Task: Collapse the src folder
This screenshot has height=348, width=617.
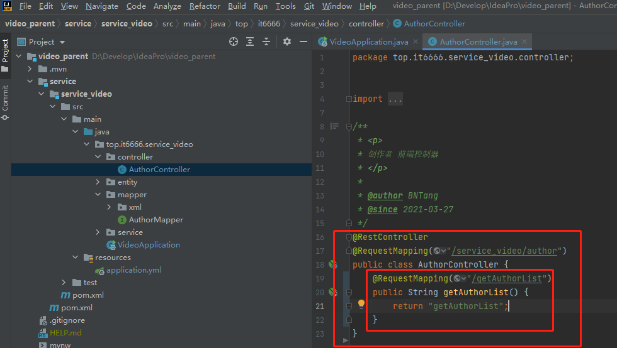Action: (53, 106)
